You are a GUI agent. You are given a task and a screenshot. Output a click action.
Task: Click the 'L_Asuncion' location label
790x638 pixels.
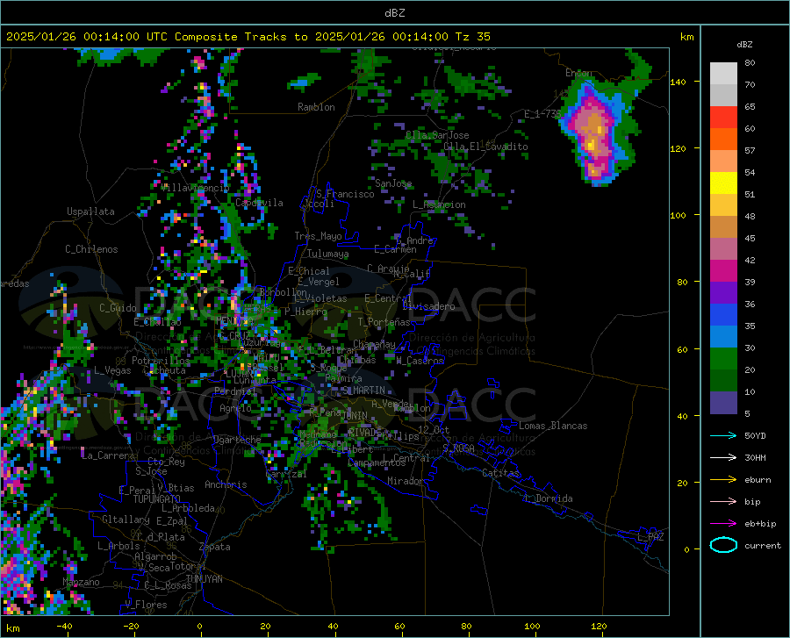tap(439, 204)
